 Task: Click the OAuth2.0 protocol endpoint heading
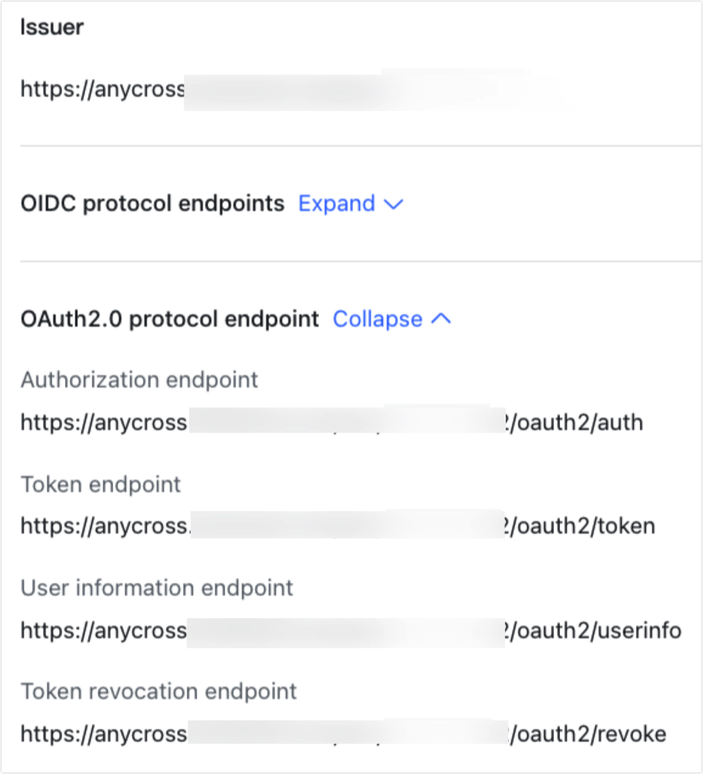tap(169, 319)
